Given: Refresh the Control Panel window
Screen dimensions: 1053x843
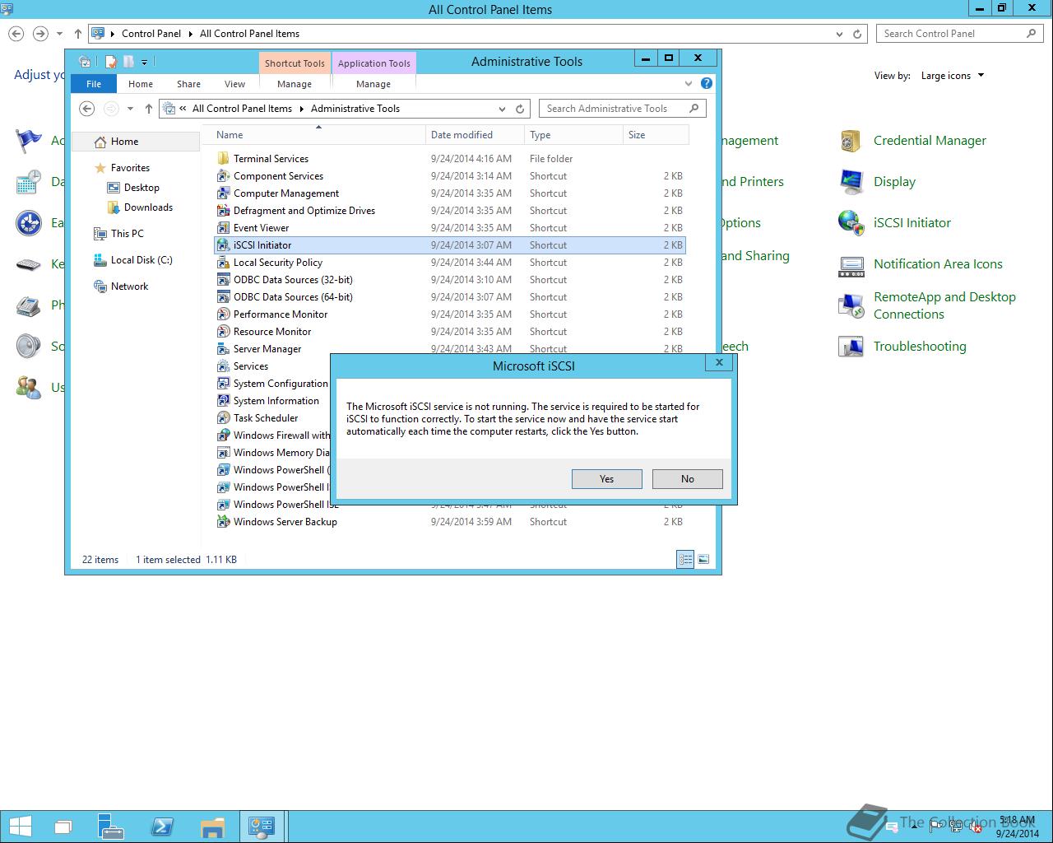Looking at the screenshot, I should (x=857, y=34).
